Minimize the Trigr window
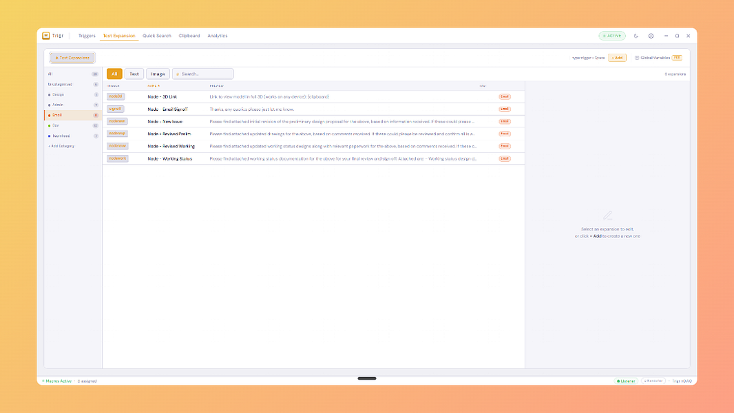 pyautogui.click(x=666, y=36)
